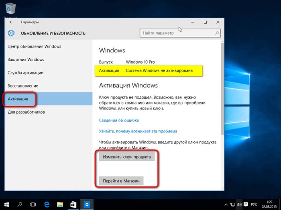Open the Action Center notifications icon
This screenshot has height=210, width=281.
(246, 205)
